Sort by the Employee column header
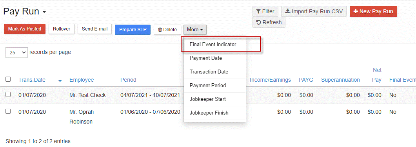The width and height of the screenshot is (416, 147). tap(82, 80)
